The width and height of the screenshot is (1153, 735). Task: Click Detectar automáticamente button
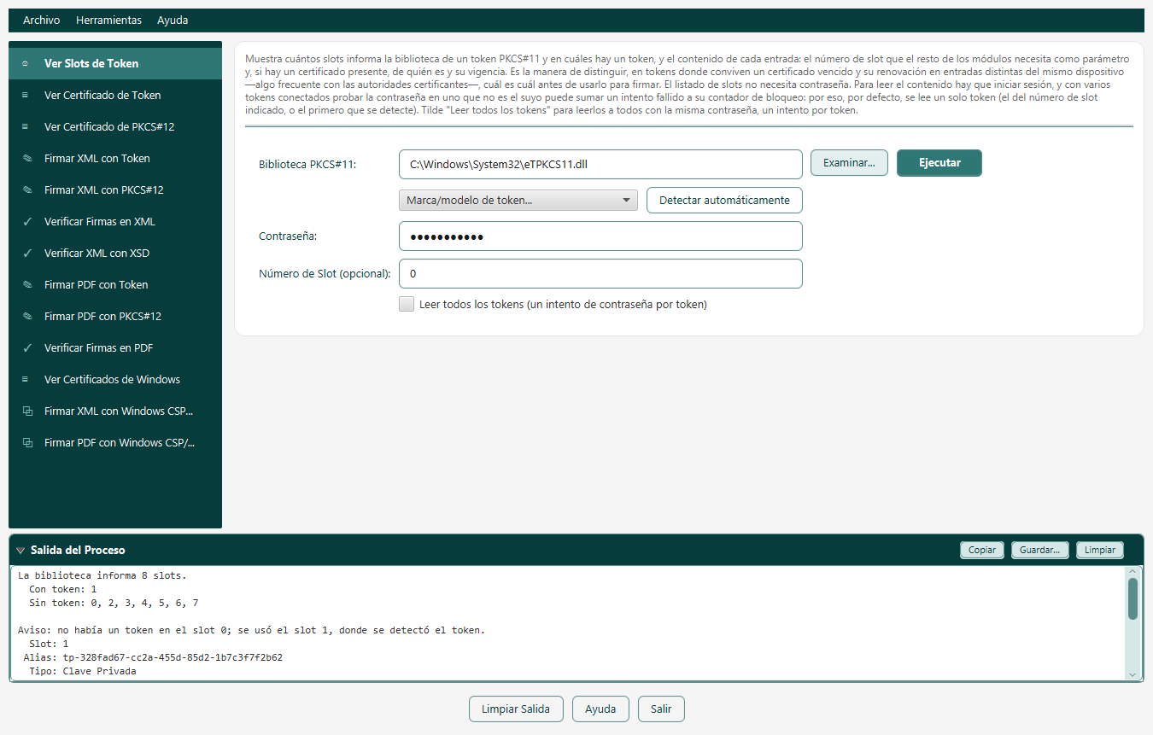[x=724, y=200]
